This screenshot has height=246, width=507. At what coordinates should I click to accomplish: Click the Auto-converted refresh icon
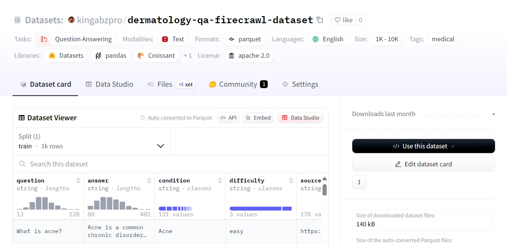point(143,118)
